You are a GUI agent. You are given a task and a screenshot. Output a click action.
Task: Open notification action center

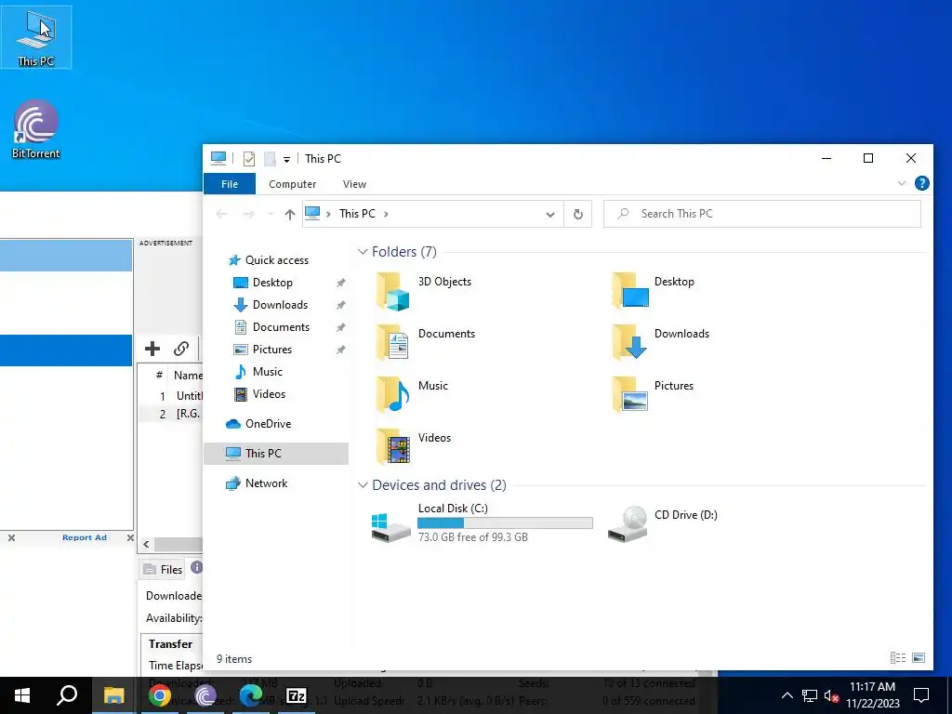(921, 695)
